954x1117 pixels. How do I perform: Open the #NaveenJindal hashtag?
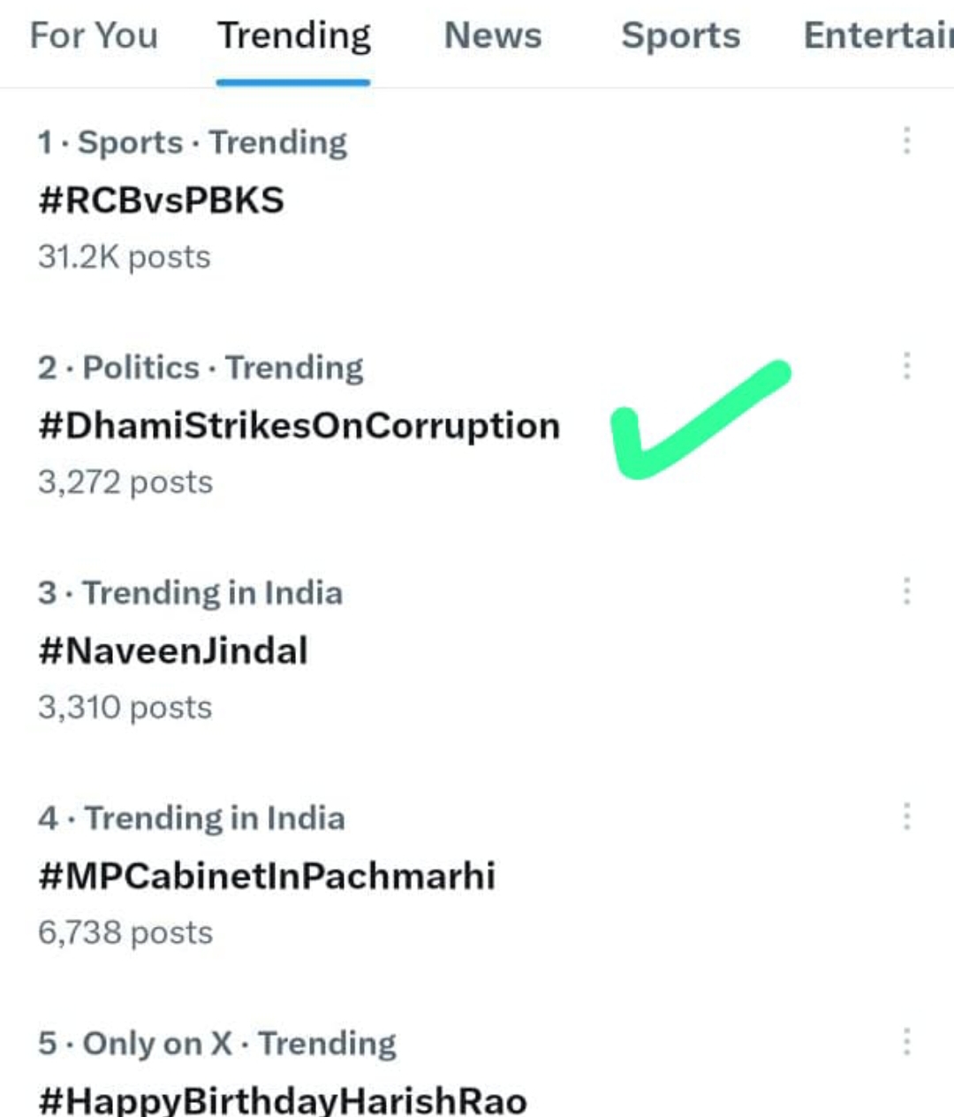point(173,651)
